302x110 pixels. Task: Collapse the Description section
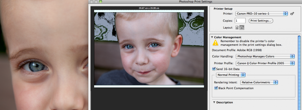coord(214,102)
